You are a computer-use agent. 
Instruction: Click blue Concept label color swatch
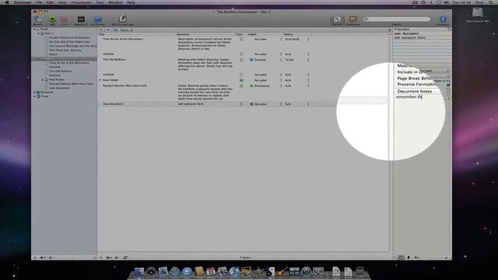pos(251,60)
